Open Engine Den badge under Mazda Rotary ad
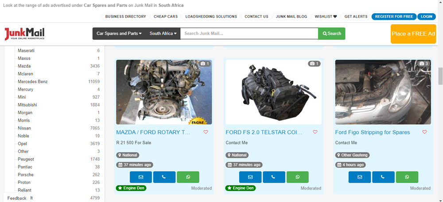Image resolution: width=443 pixels, height=202 pixels. pyautogui.click(x=131, y=188)
